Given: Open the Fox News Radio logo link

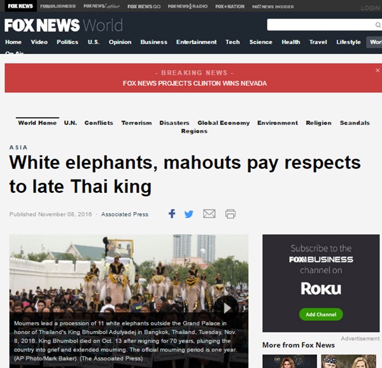Looking at the screenshot, I should 188,6.
